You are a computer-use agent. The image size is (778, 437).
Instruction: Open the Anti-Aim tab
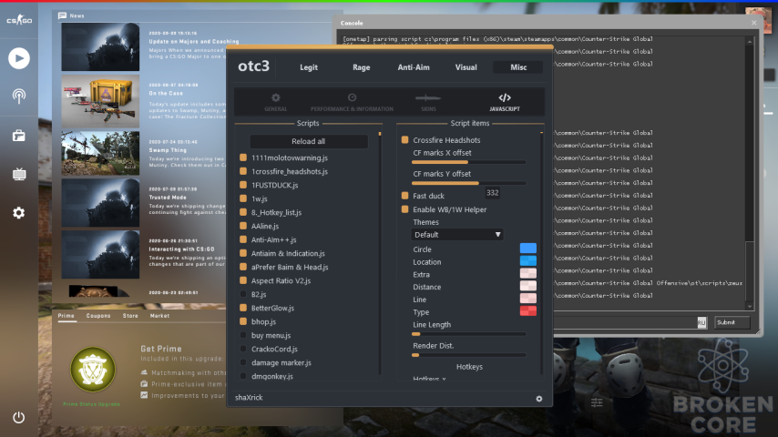click(x=414, y=67)
